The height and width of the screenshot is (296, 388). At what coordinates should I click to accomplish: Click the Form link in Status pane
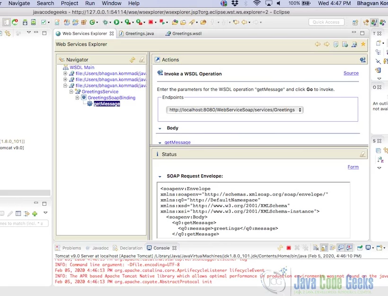tap(353, 167)
